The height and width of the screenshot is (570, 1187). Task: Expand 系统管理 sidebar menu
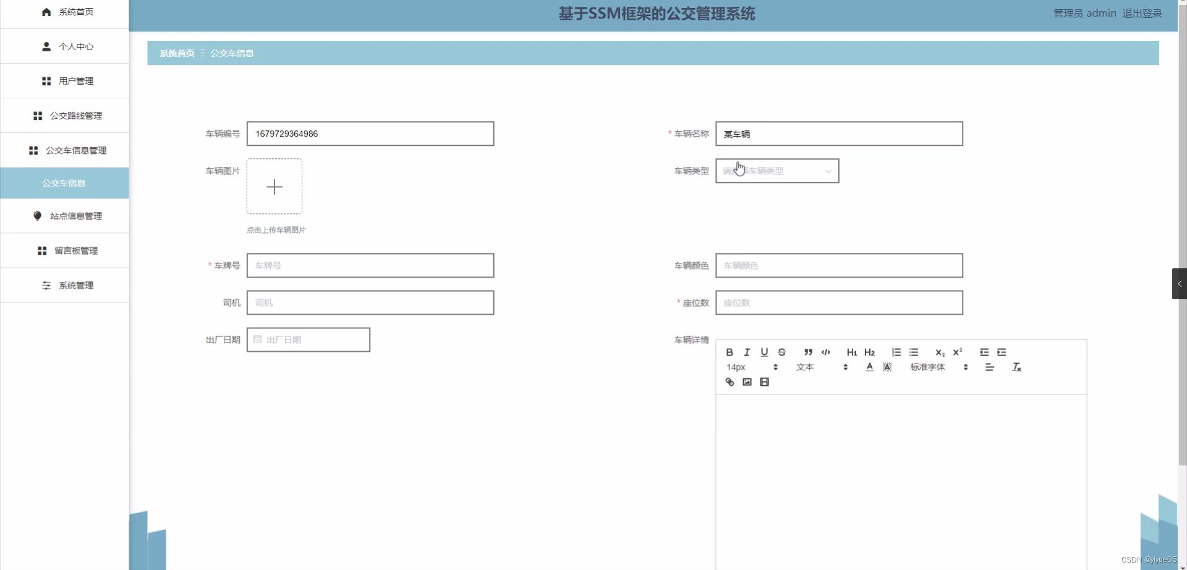click(x=64, y=285)
